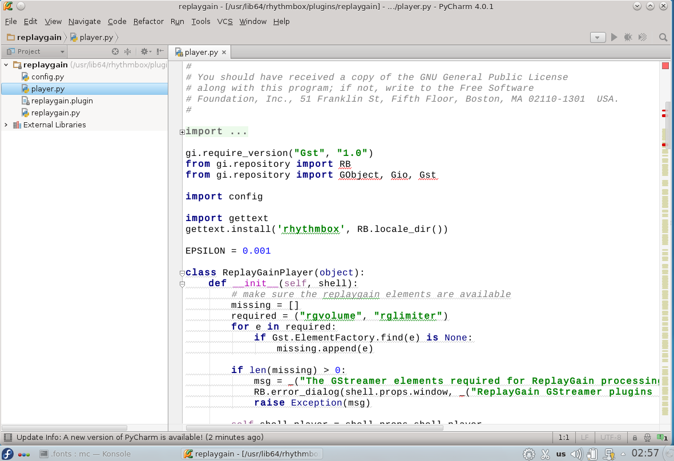674x461 pixels.
Task: Open the Code menu
Action: (117, 22)
